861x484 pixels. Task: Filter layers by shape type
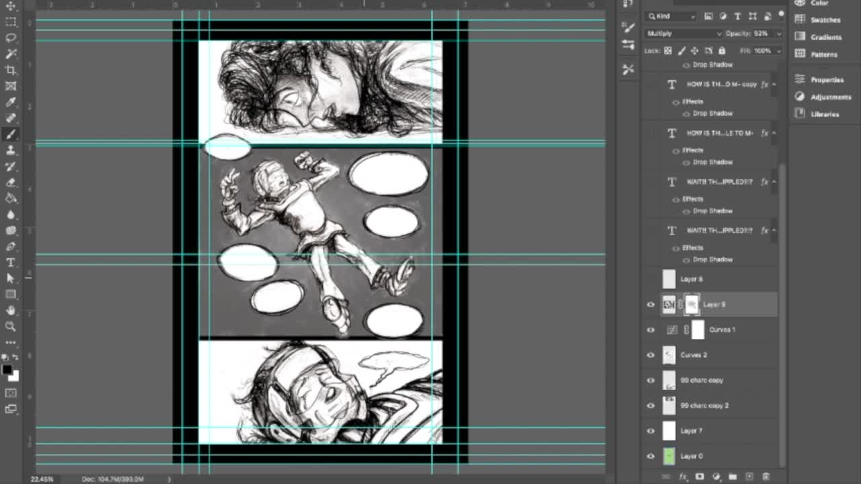pos(752,16)
